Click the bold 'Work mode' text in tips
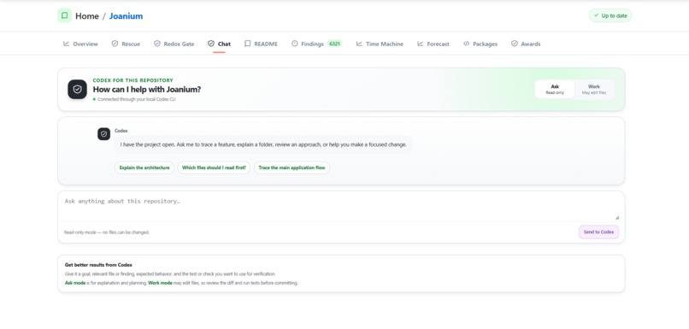Viewport: 689px width, 329px height. [x=160, y=283]
